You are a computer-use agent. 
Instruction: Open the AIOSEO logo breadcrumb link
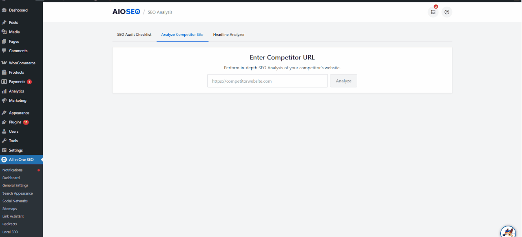pos(126,11)
